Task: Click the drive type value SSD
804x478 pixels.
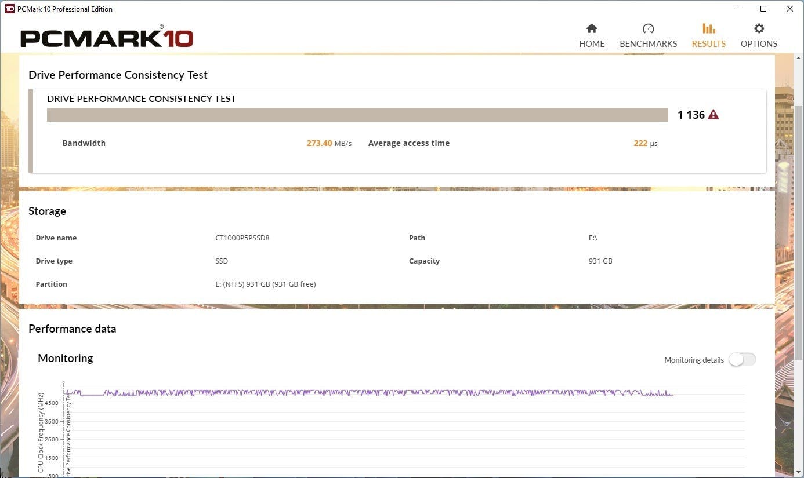Action: [222, 261]
